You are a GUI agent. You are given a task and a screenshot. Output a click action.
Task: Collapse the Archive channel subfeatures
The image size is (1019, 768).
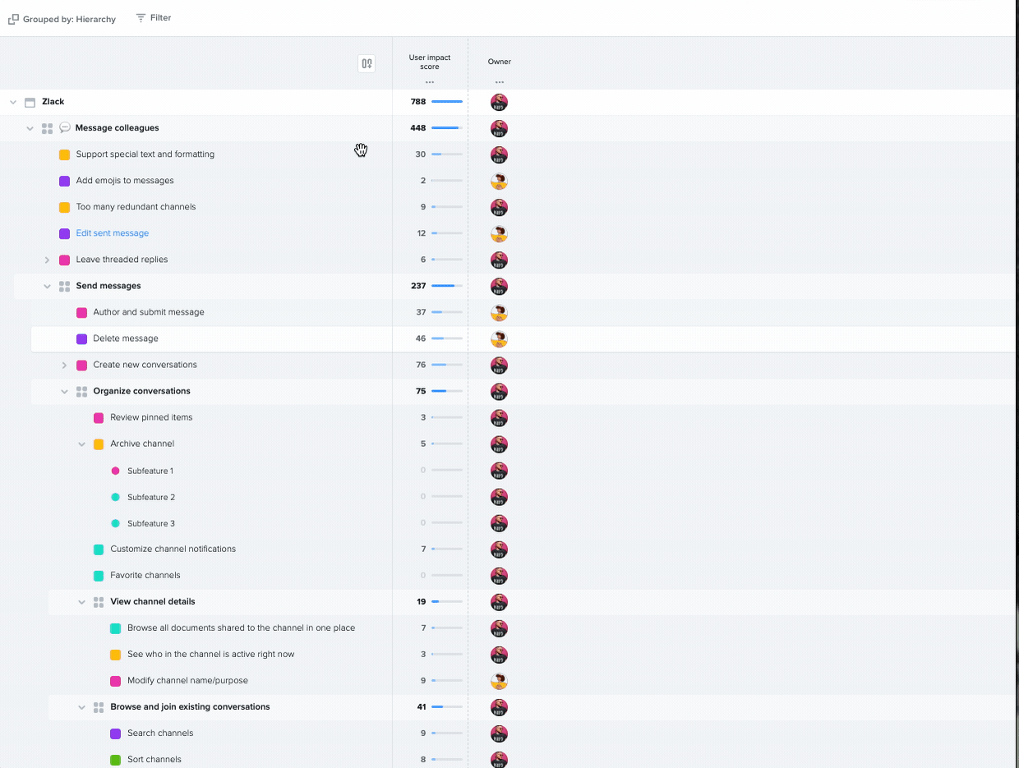pyautogui.click(x=81, y=444)
